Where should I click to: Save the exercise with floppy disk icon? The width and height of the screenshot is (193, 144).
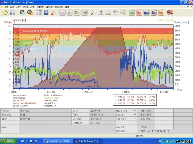12,13
